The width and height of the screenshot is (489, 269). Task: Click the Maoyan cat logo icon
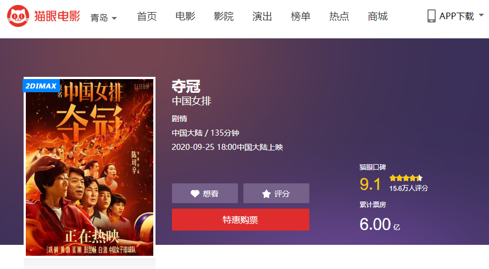[18, 16]
